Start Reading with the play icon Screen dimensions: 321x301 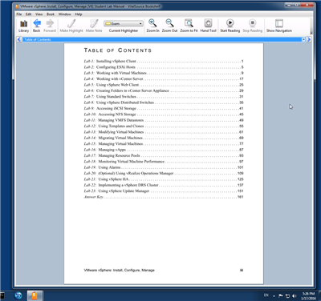[x=230, y=26]
